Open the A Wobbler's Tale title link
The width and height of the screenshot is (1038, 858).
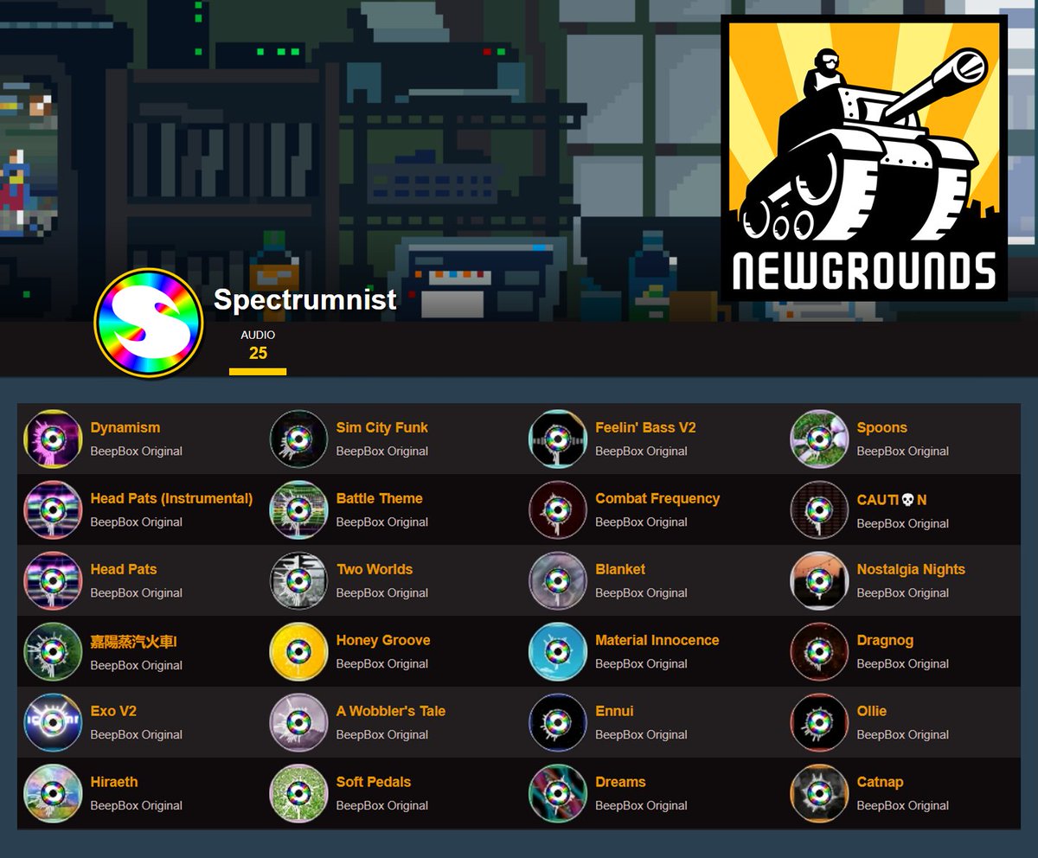[391, 711]
